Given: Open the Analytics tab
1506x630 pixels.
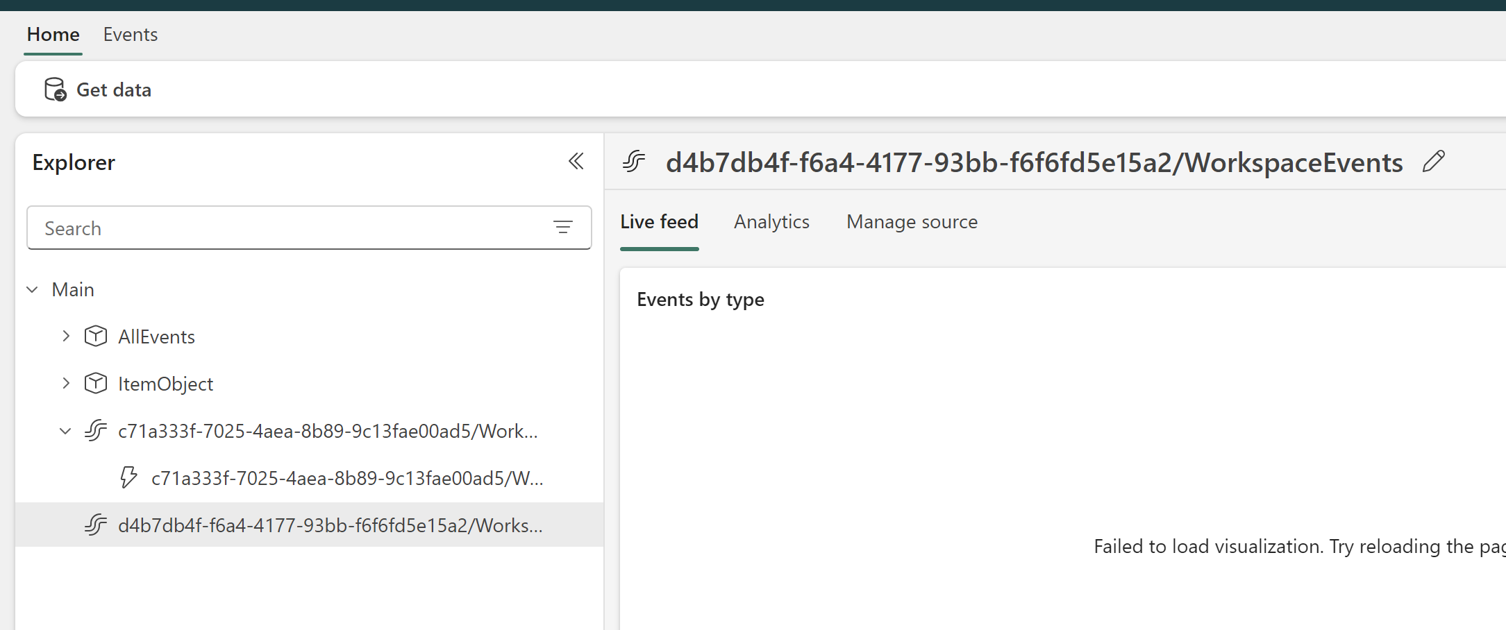Looking at the screenshot, I should click(x=771, y=221).
